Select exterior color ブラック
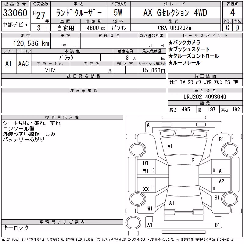The height and width of the screenshot is (244, 244). (66, 58)
